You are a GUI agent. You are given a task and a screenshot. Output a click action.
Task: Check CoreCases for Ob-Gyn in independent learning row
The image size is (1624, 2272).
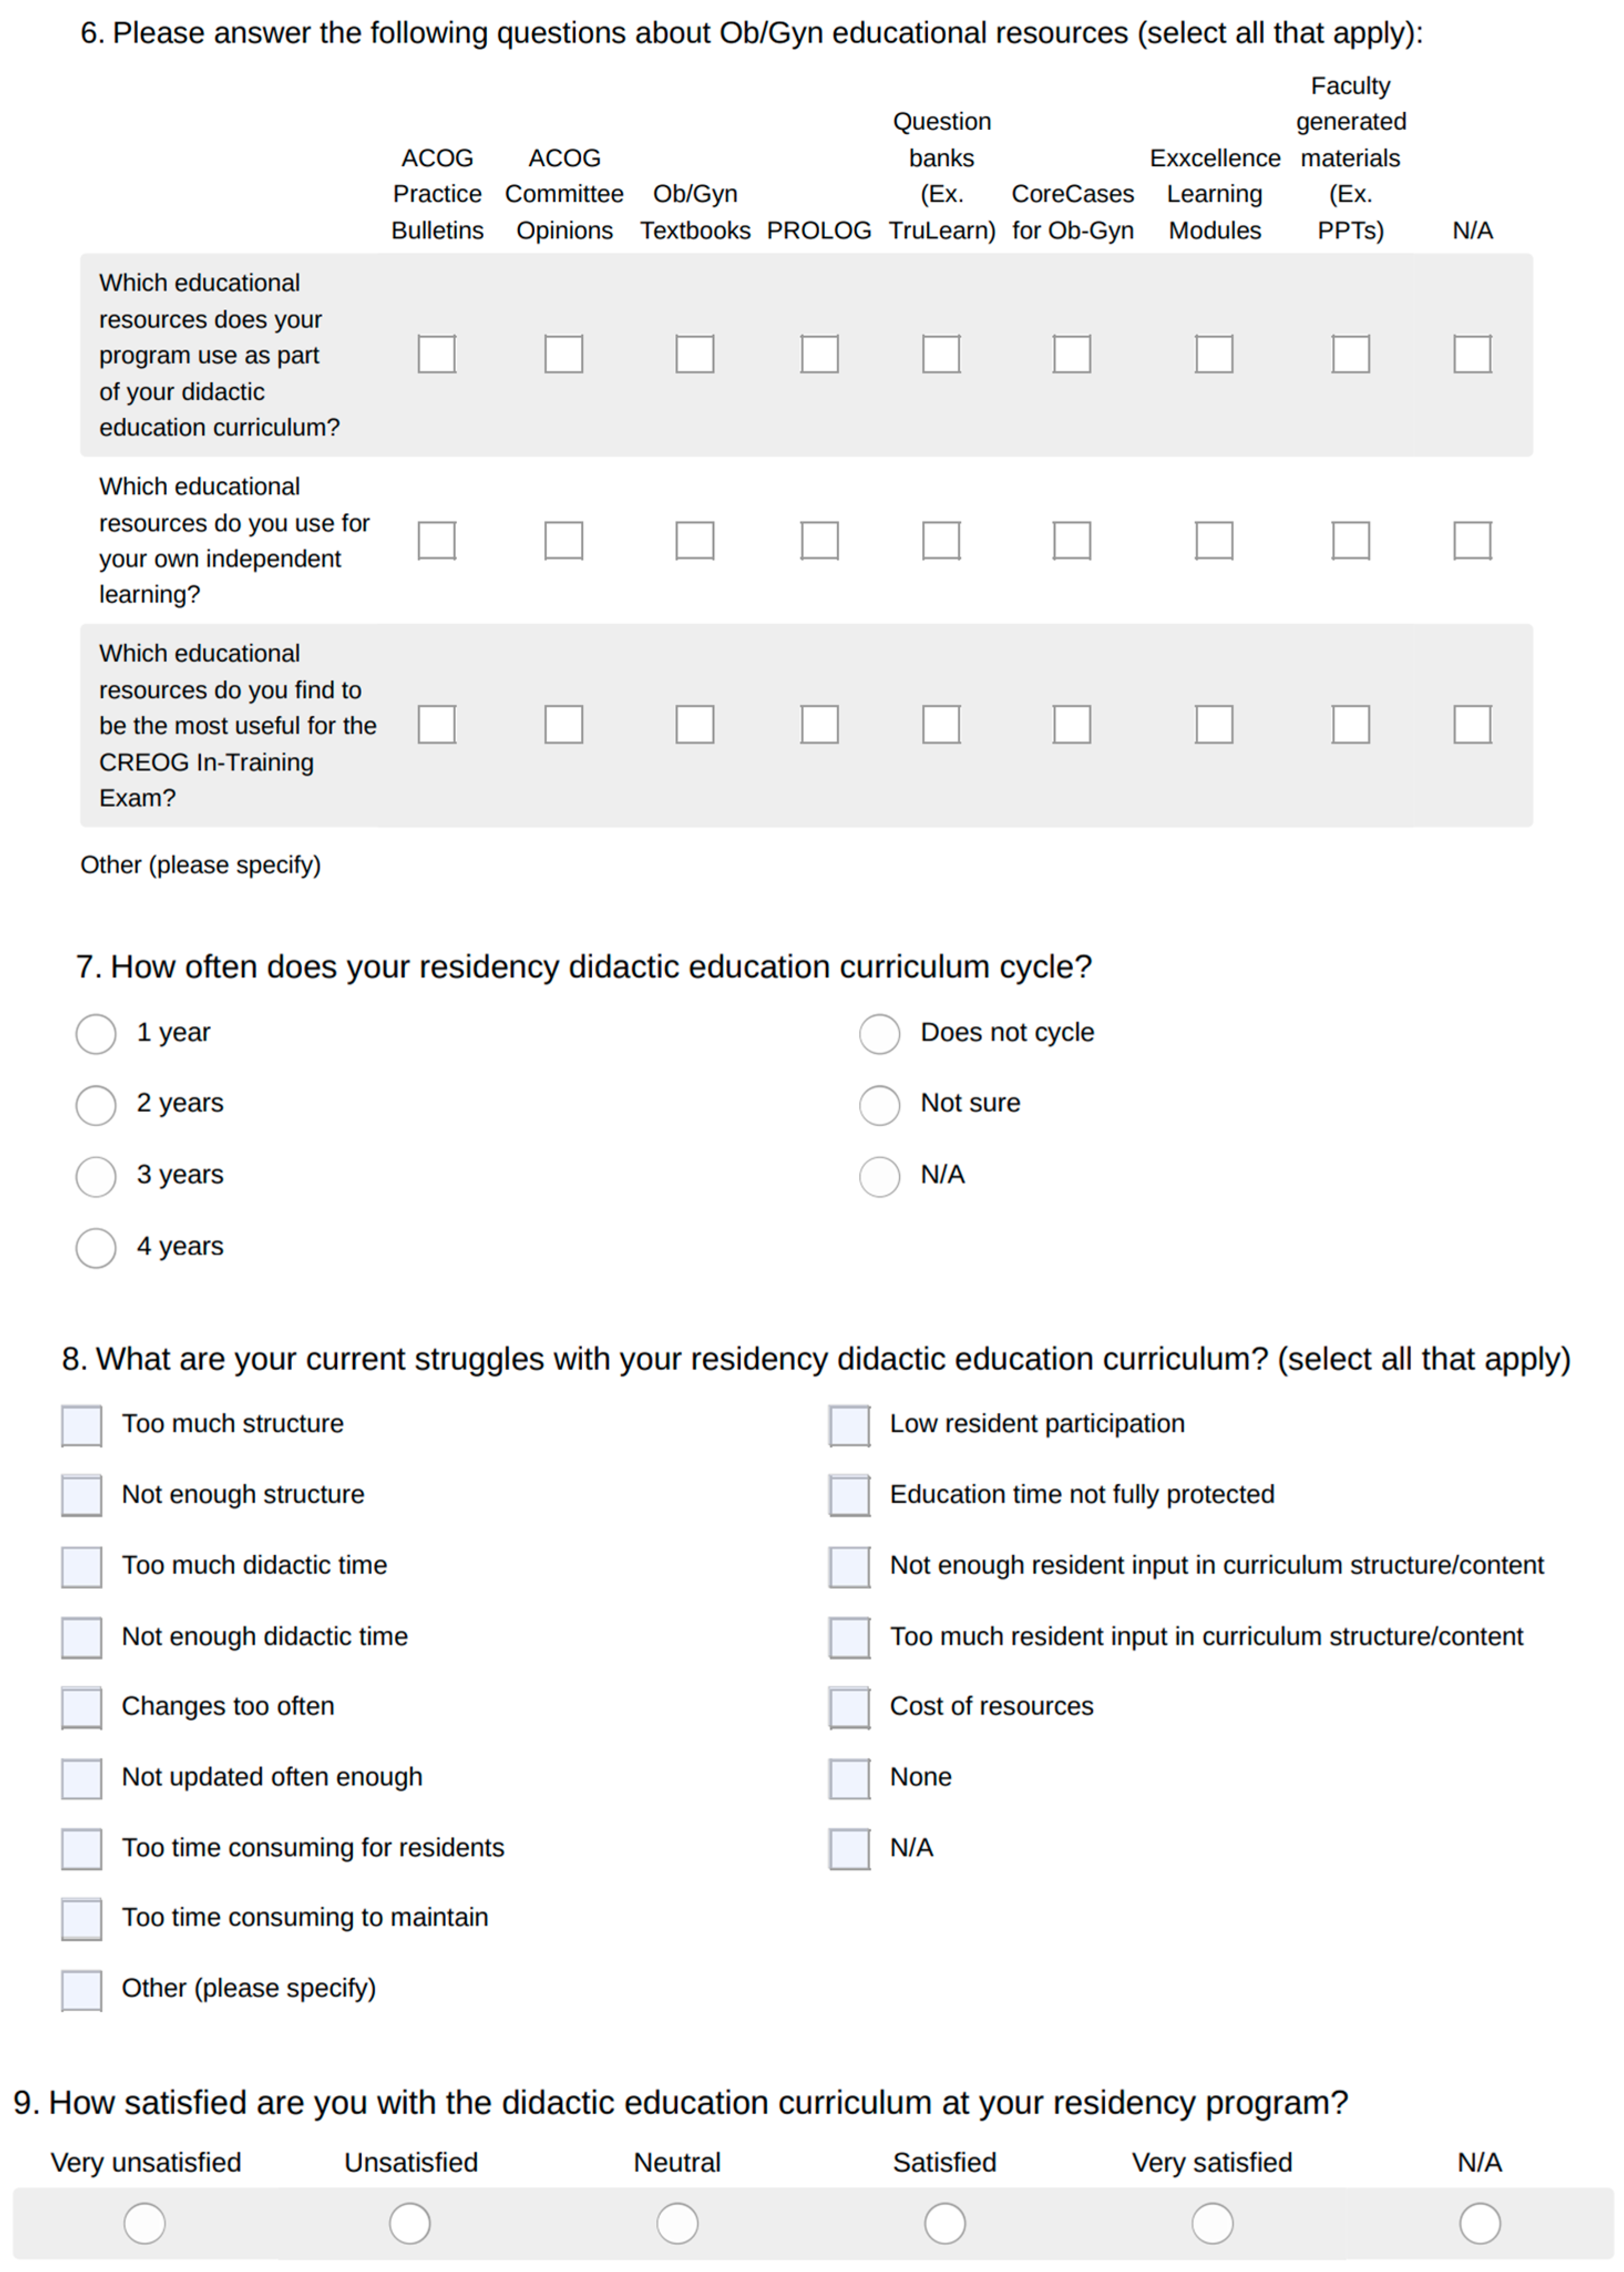pyautogui.click(x=1071, y=540)
